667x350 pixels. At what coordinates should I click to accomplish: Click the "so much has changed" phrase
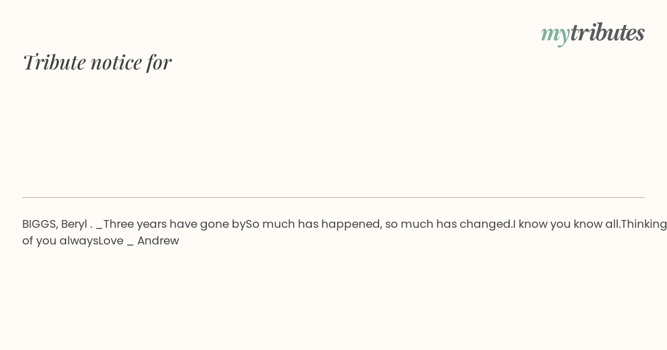coord(449,224)
